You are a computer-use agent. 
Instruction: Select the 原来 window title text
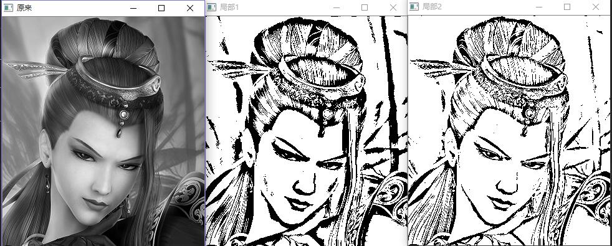point(24,8)
